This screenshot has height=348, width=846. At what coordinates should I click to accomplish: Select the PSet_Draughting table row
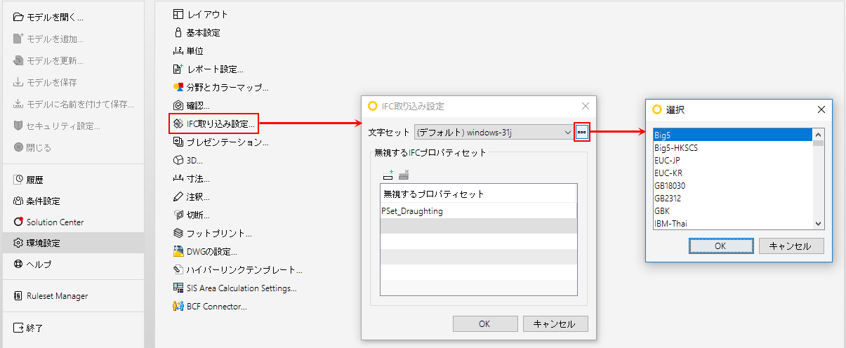coord(479,210)
